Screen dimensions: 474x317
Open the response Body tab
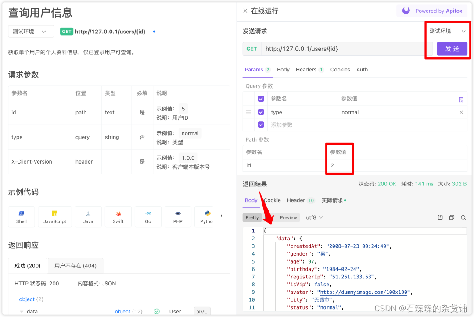[x=251, y=200]
